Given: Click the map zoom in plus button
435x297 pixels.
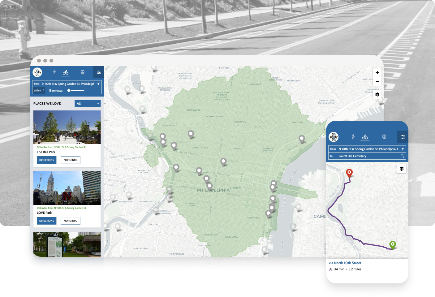Looking at the screenshot, I should (377, 73).
